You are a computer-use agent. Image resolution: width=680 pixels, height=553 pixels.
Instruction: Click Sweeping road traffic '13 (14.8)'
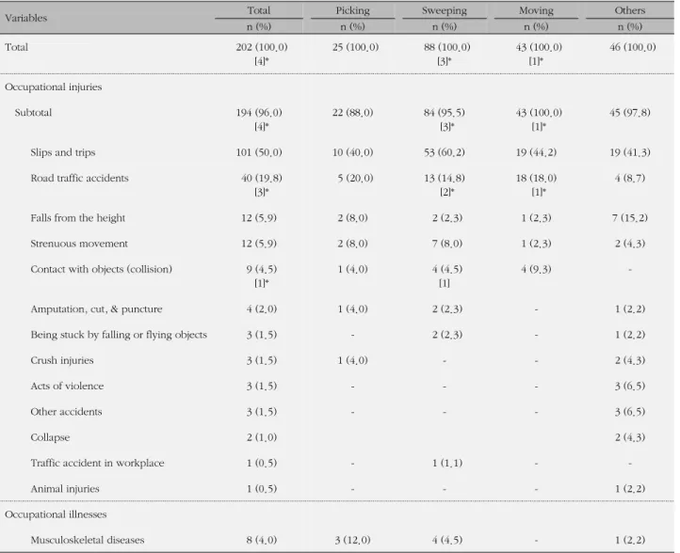pos(445,178)
